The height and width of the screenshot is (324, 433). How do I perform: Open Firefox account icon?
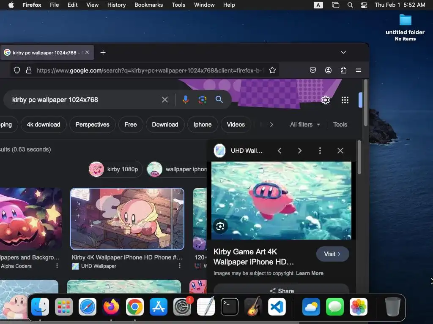coord(328,70)
